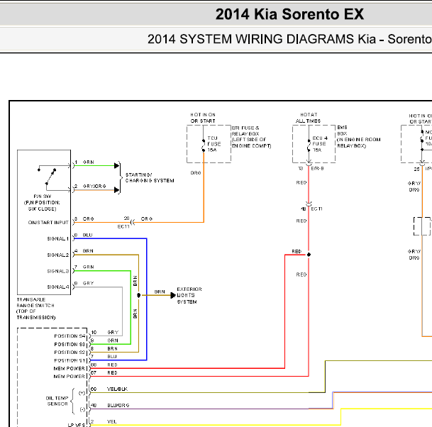Click the "POSITION S4" terminal label
The image size is (432, 427).
(70, 335)
